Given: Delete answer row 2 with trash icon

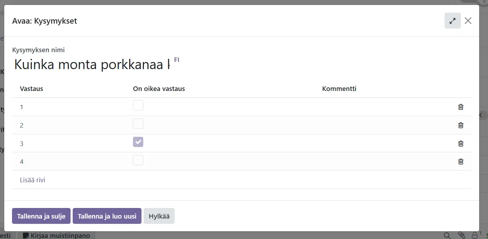Looking at the screenshot, I should pyautogui.click(x=460, y=125).
